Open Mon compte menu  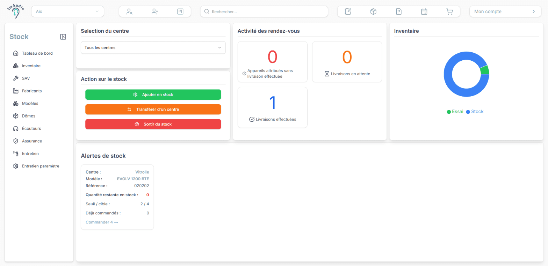pos(505,12)
